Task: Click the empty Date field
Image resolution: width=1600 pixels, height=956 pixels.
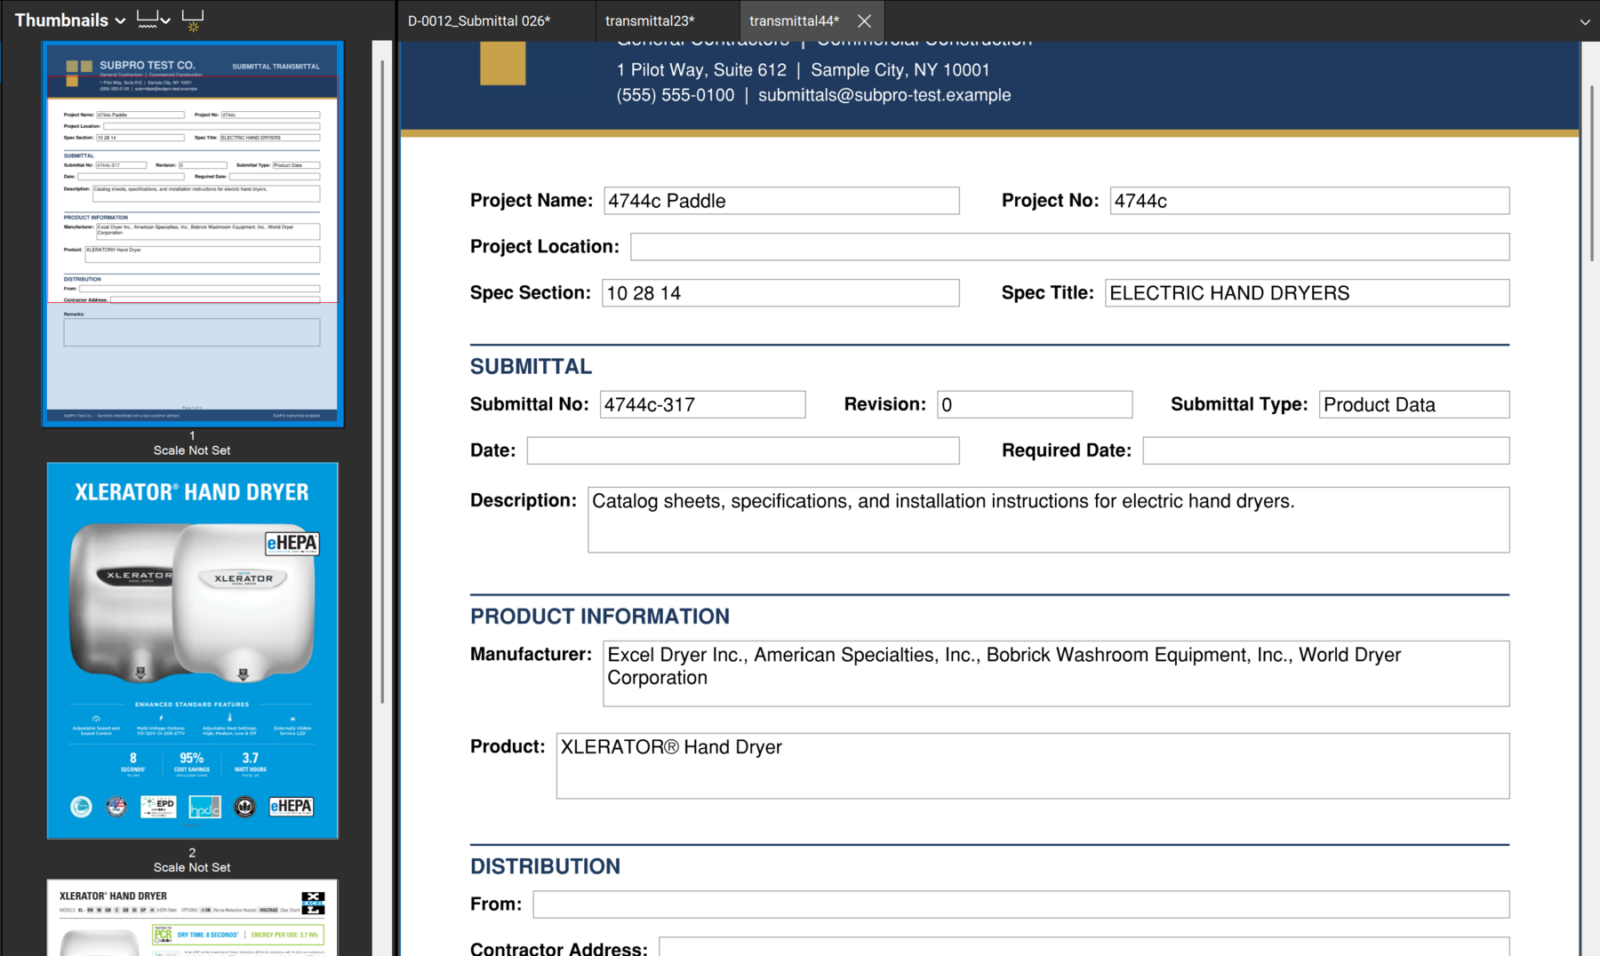Action: (x=743, y=450)
